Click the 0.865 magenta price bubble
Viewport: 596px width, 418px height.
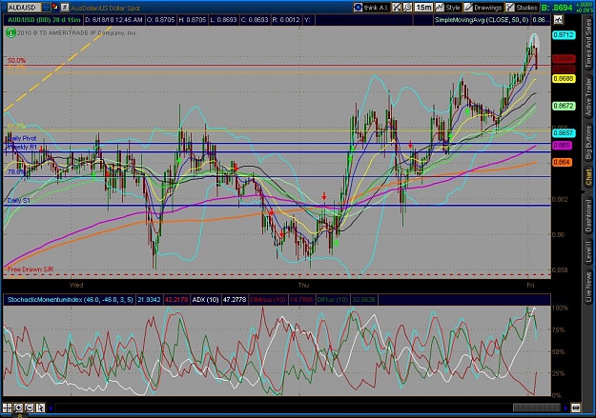(562, 146)
